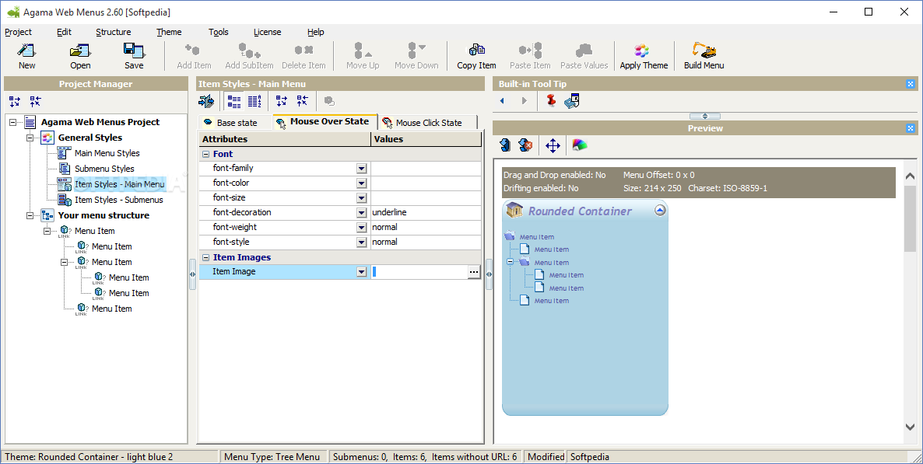Click the splitter handle left of the Preview panel
The image size is (923, 464).
coord(489,274)
